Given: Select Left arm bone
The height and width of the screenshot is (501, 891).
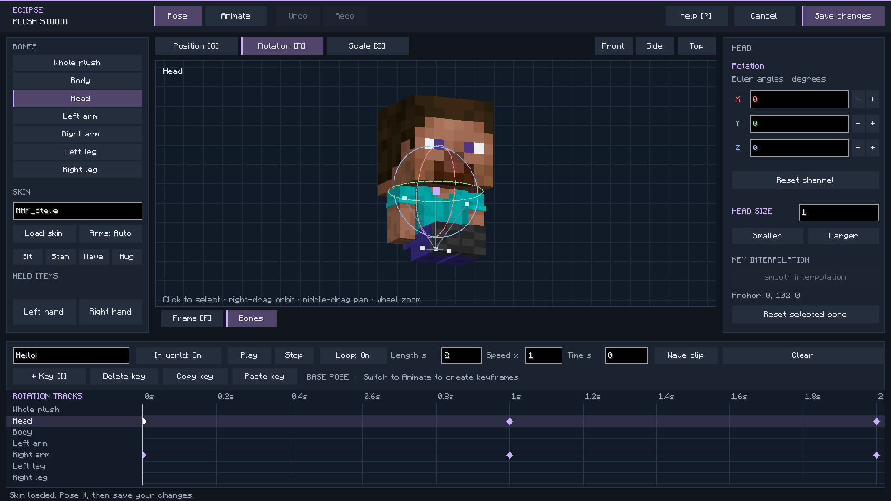Looking at the screenshot, I should point(77,116).
